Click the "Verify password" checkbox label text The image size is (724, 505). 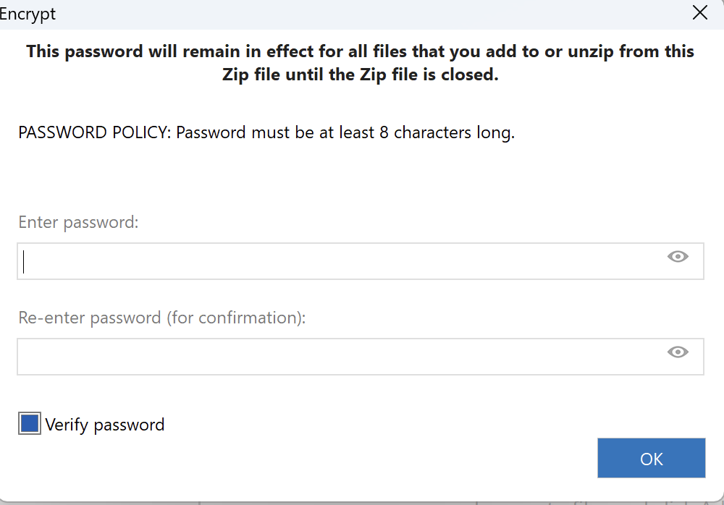(x=105, y=425)
